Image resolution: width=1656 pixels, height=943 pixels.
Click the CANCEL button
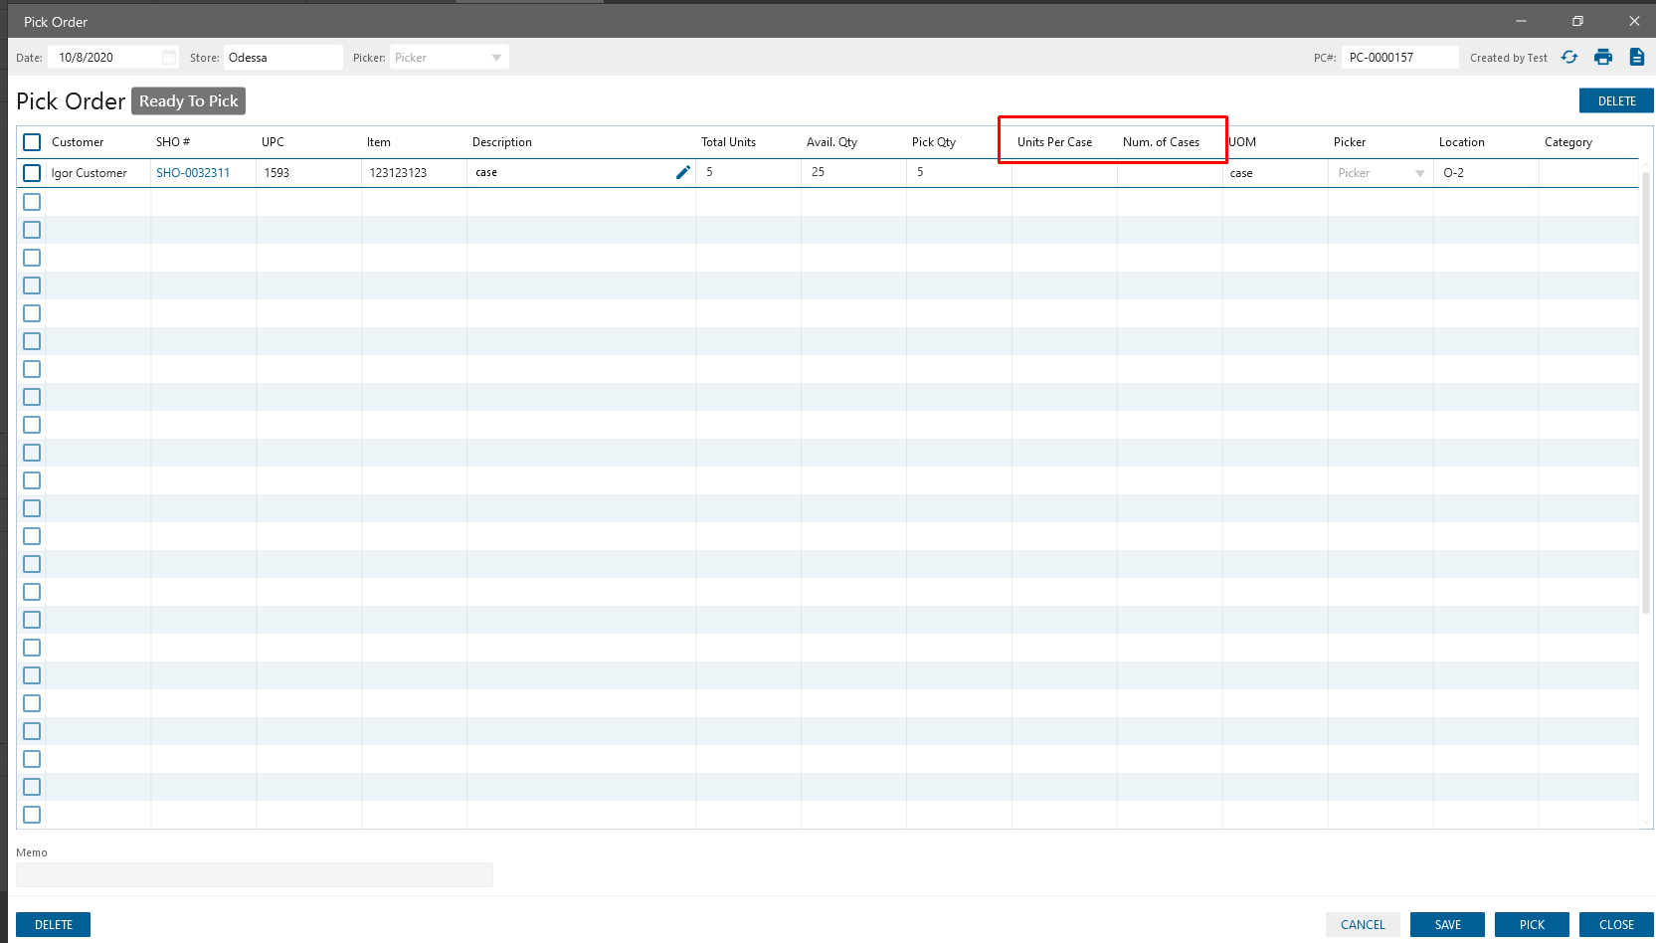(1363, 925)
